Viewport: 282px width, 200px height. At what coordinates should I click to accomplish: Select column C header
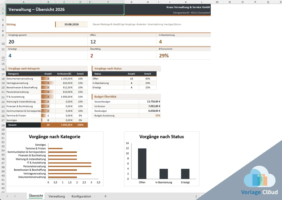64,2
